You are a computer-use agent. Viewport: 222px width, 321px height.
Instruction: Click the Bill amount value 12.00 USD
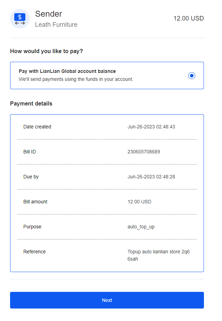tap(139, 202)
